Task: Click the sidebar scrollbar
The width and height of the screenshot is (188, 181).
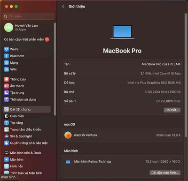Action: click(55, 69)
